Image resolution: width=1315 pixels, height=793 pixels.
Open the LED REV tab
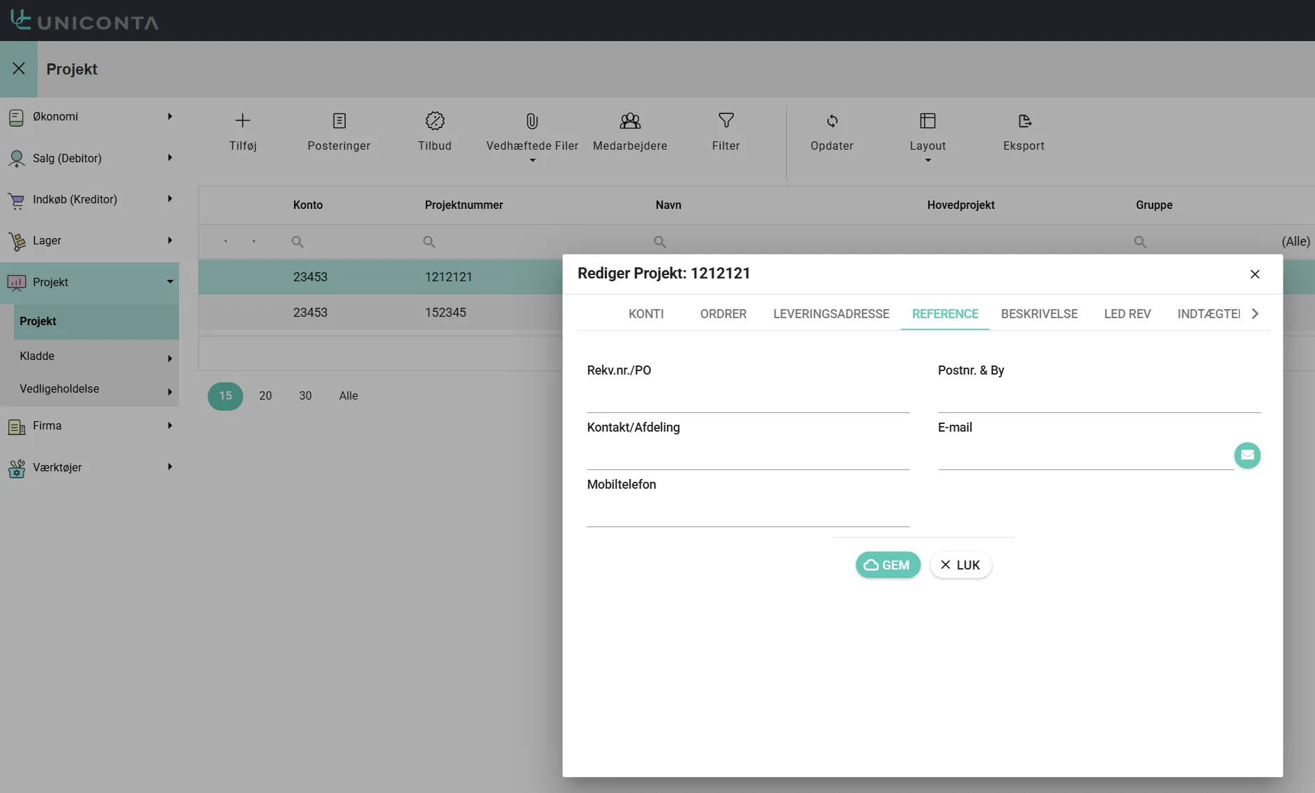pos(1128,314)
